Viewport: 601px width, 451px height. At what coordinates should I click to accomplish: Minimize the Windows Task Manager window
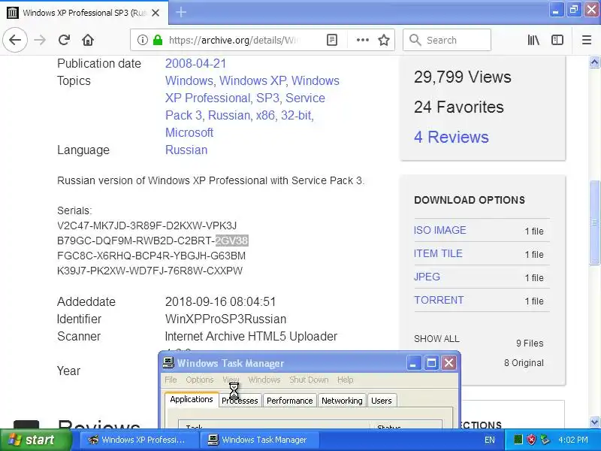413,363
